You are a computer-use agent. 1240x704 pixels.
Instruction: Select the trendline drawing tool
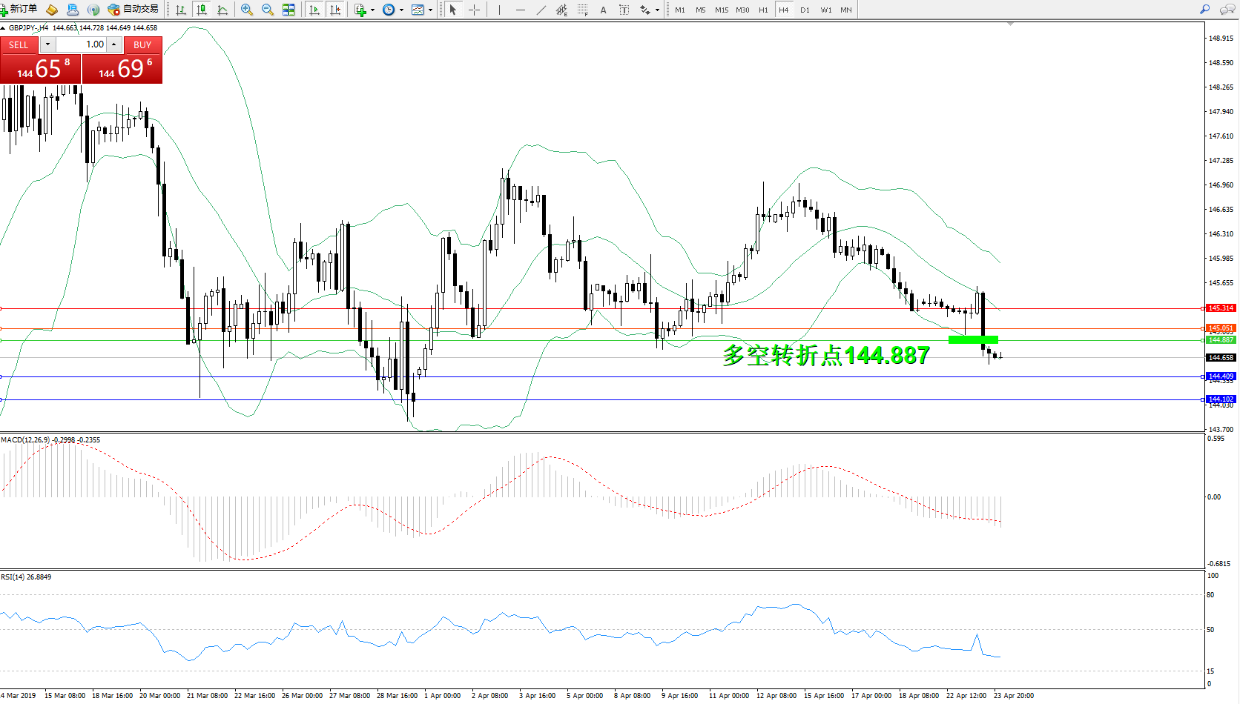click(541, 10)
